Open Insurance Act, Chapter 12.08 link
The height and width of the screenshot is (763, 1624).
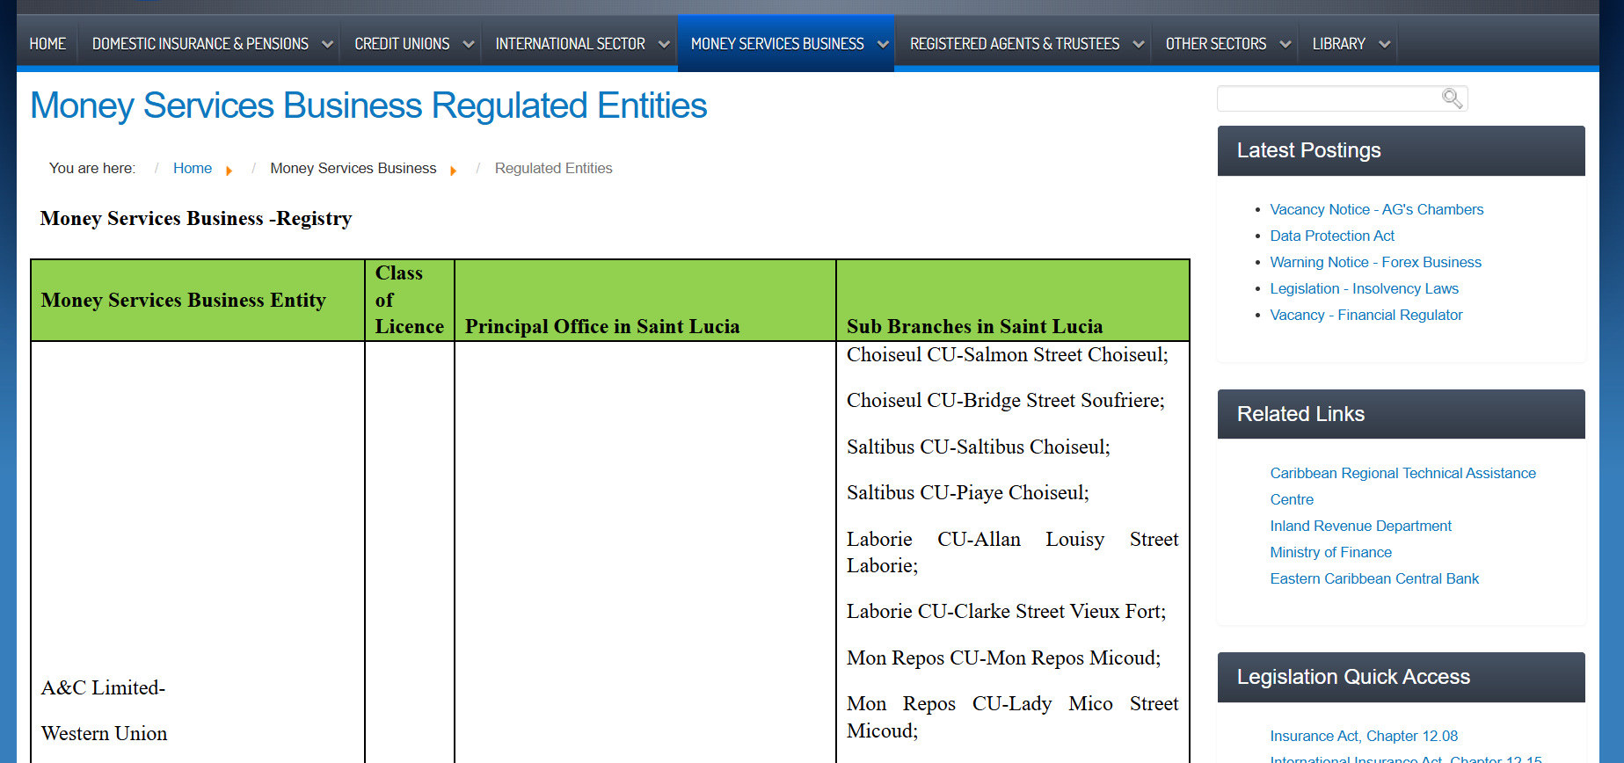click(x=1364, y=736)
